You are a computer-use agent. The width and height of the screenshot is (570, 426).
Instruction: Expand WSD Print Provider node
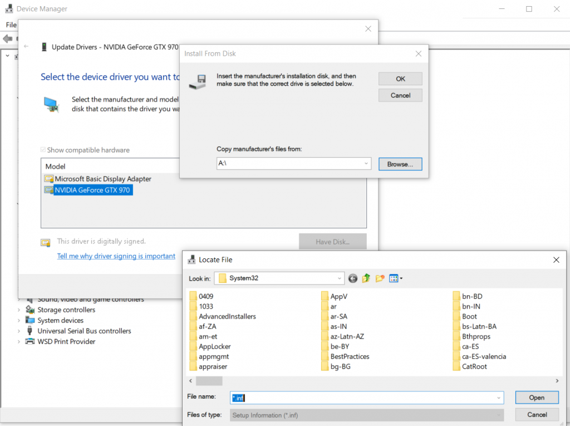[19, 341]
